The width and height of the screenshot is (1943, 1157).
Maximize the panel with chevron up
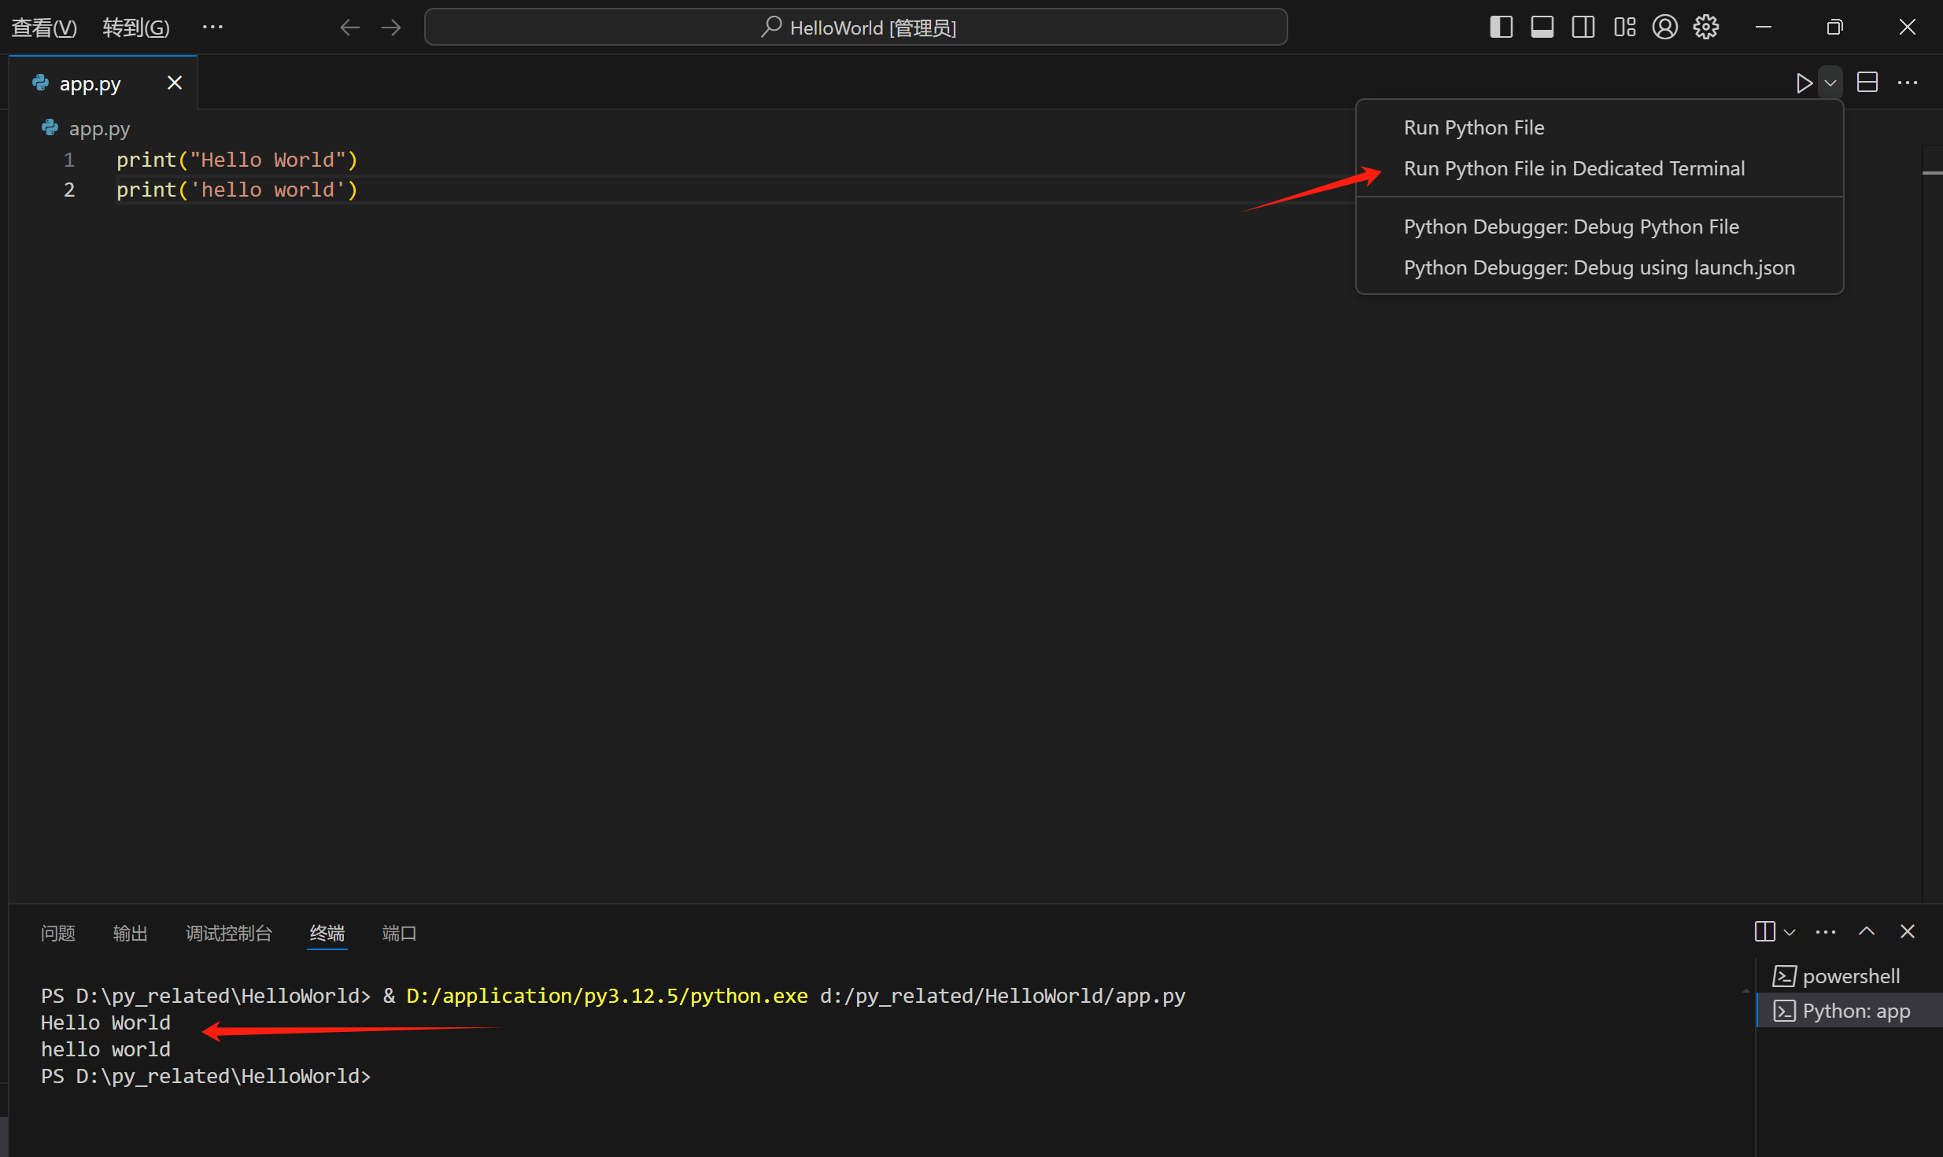[1867, 931]
